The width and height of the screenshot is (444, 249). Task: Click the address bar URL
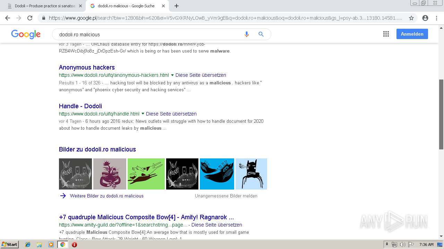point(225,18)
